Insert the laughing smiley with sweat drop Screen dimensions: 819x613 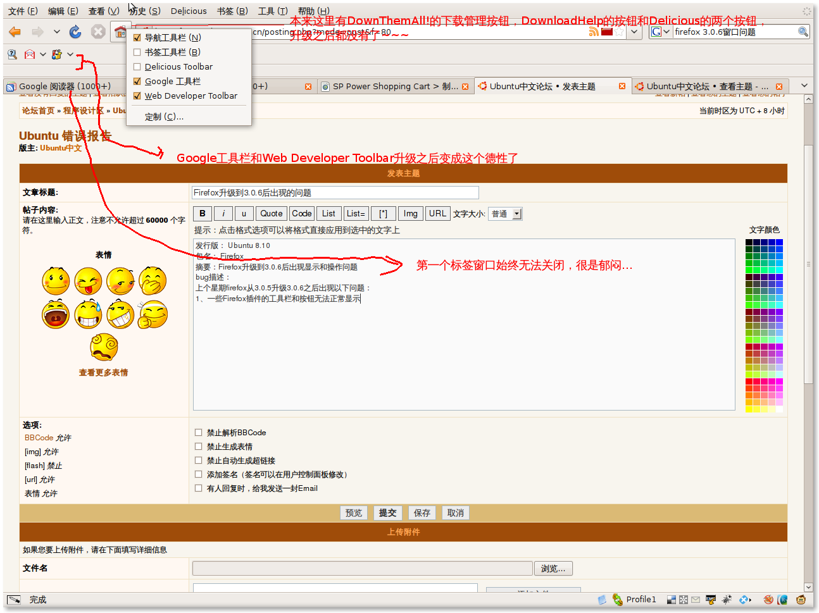(x=88, y=314)
